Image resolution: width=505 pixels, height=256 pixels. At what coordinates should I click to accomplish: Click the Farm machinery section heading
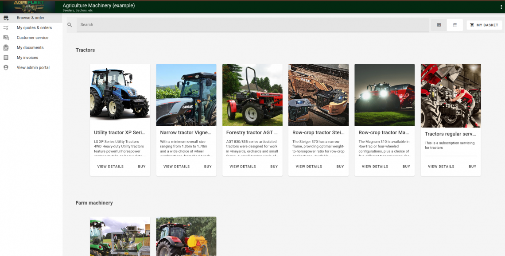point(94,203)
